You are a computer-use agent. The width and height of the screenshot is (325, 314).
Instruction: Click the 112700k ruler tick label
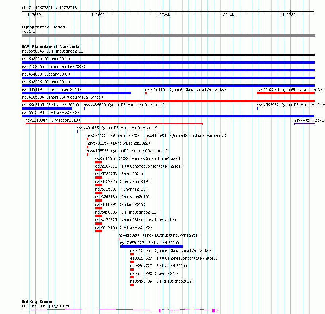click(162, 15)
